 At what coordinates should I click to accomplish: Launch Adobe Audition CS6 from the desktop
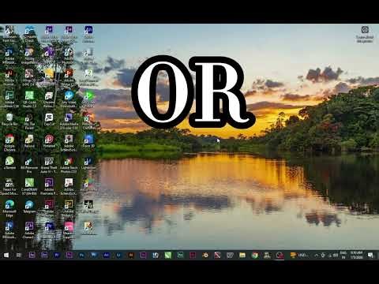(x=9, y=99)
